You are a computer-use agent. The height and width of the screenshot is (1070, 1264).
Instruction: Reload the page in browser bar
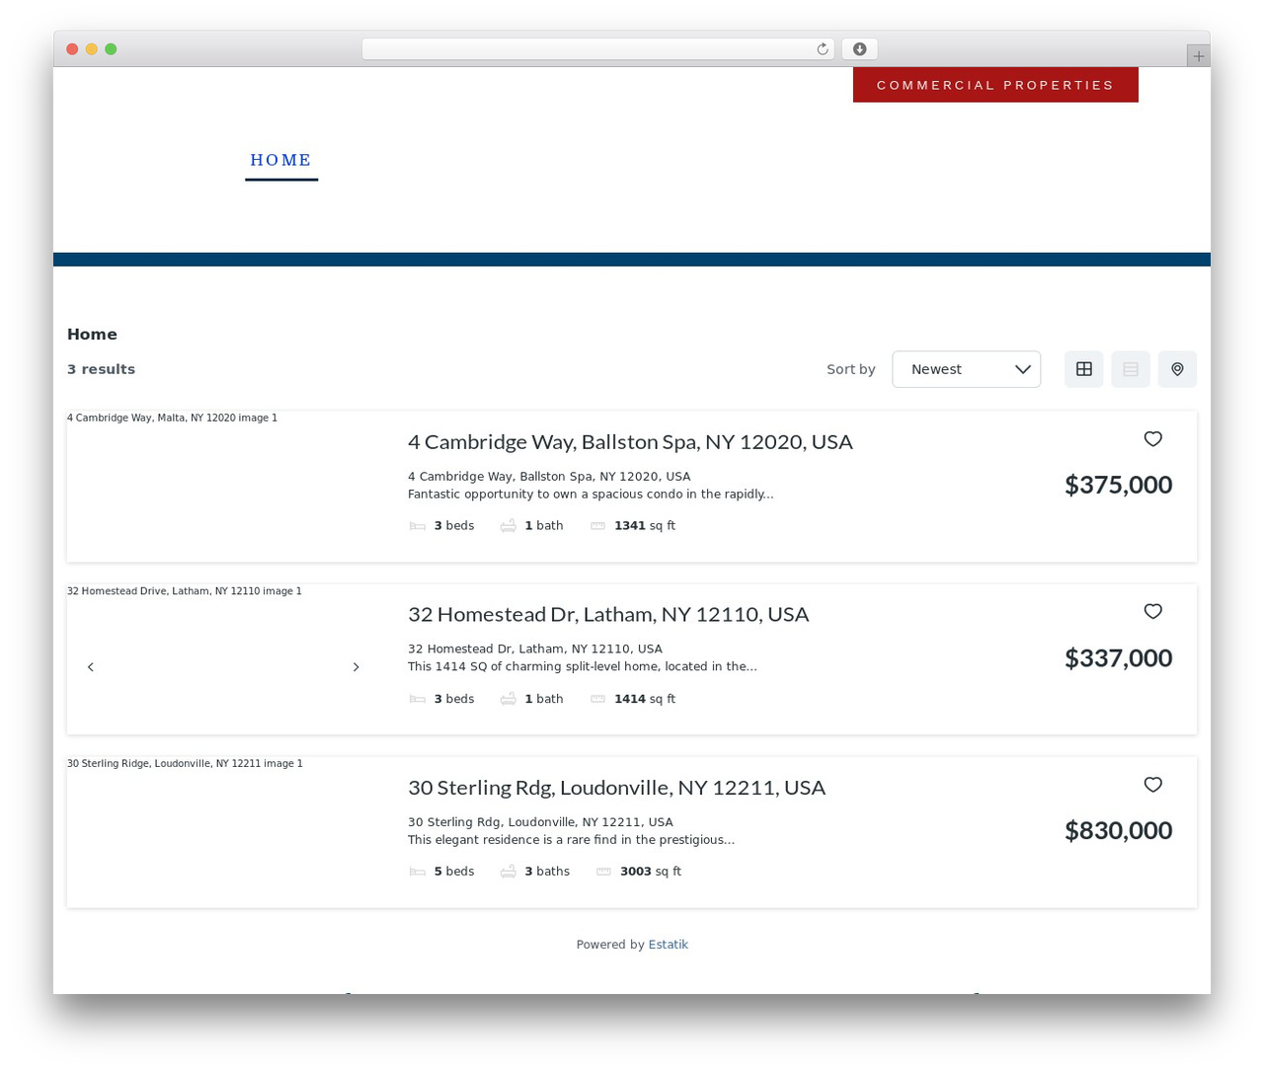[x=822, y=49]
